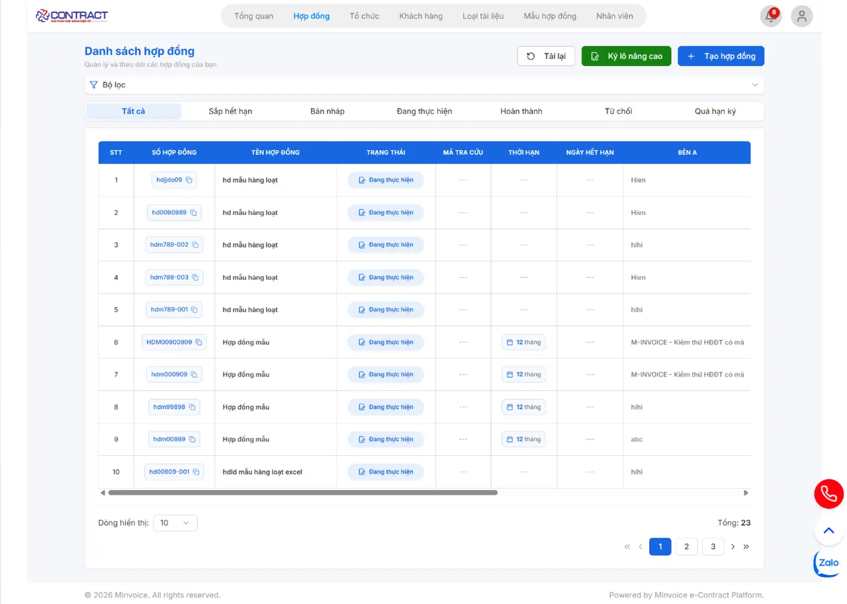The width and height of the screenshot is (847, 604).
Task: Open the notifications bell icon
Action: coord(770,17)
